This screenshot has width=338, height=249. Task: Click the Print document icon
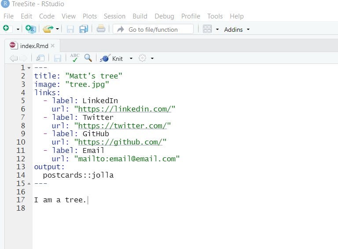click(101, 29)
